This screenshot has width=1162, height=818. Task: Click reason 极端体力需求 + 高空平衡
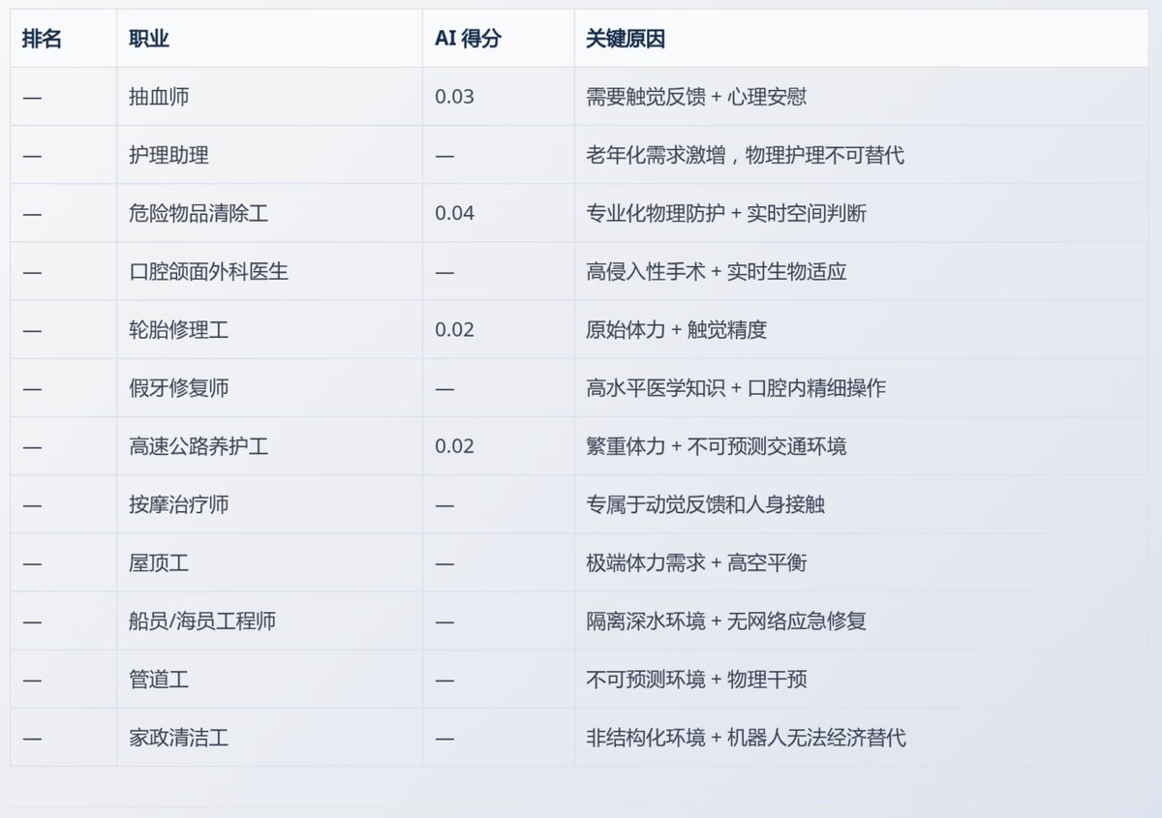point(696,562)
